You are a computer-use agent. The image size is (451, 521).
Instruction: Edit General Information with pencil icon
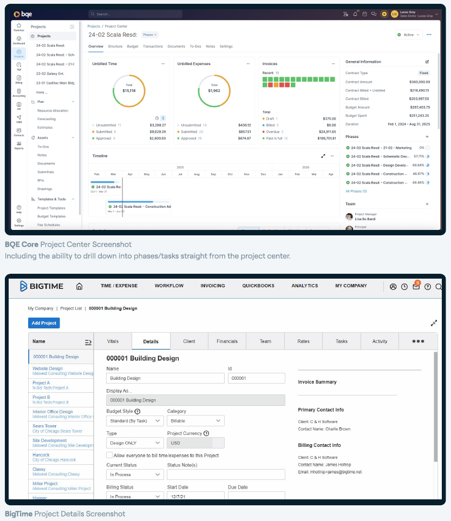click(x=427, y=62)
